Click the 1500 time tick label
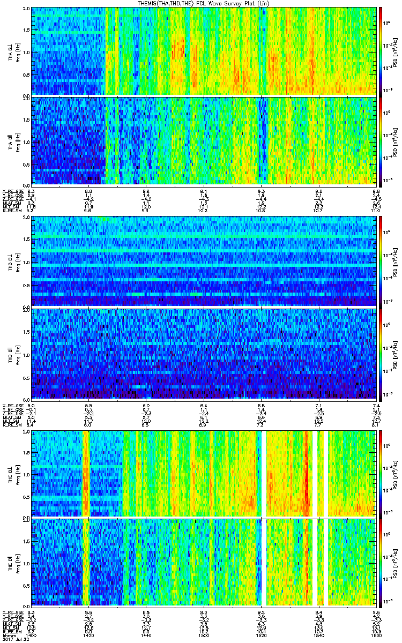This screenshot has width=402, height=643. pyautogui.click(x=204, y=634)
